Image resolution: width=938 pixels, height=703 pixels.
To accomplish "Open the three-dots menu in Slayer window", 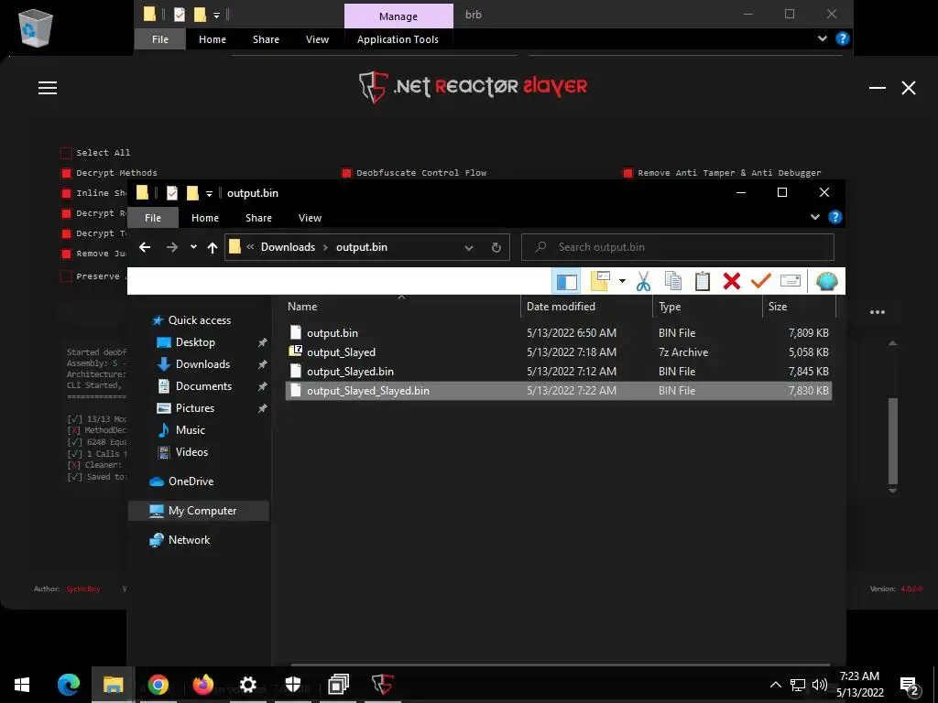I will tap(877, 312).
